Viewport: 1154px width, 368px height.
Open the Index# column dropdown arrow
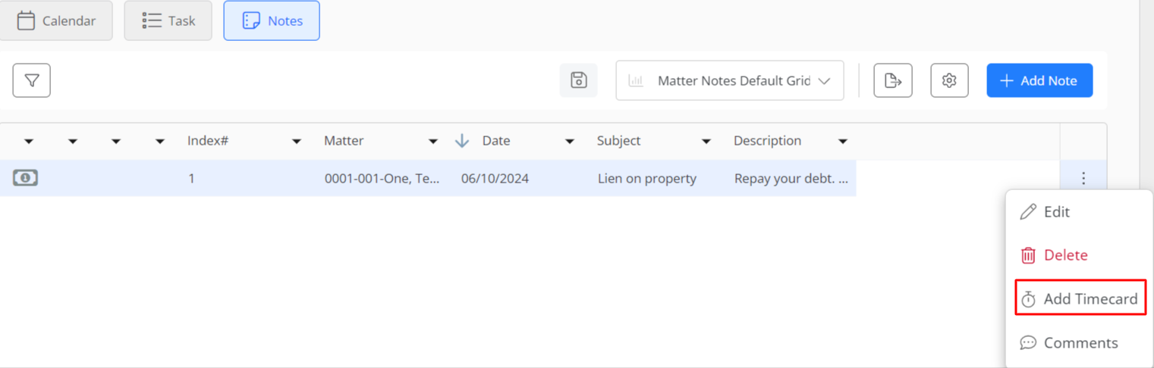tap(297, 142)
